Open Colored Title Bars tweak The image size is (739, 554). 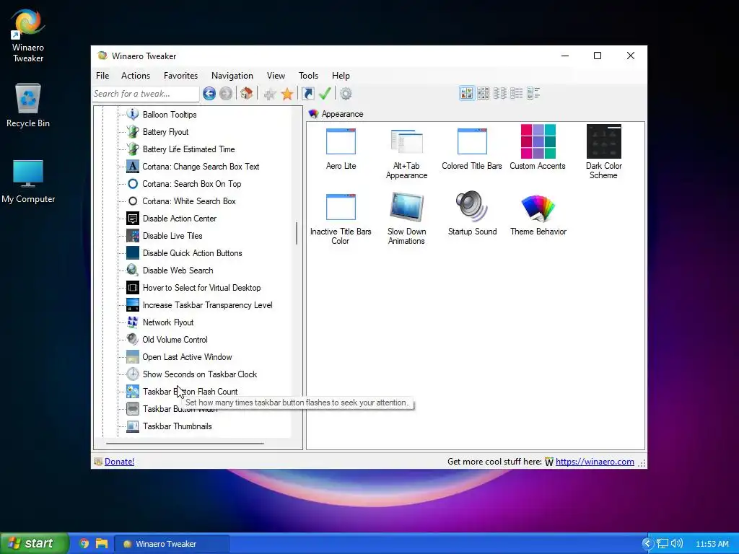(x=472, y=148)
